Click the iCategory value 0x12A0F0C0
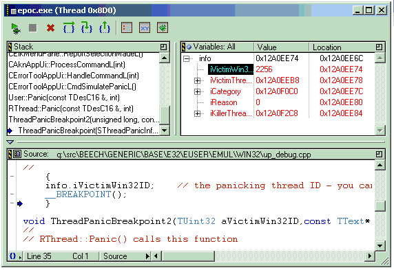This screenshot has width=394, height=270. (x=277, y=91)
